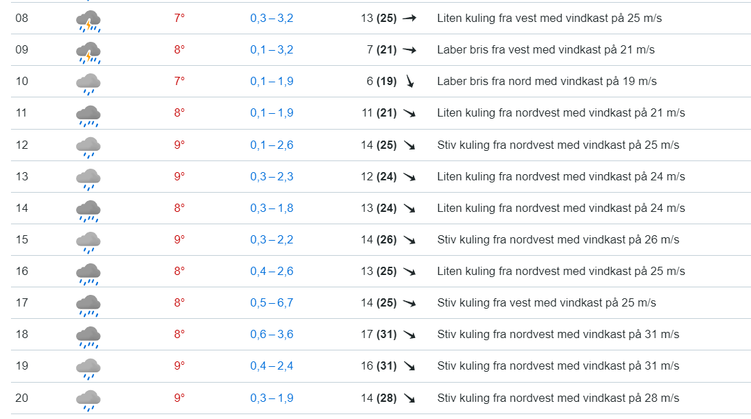Select the north wind arrow at hour 10
Screen dimensions: 751x419
pyautogui.click(x=410, y=82)
